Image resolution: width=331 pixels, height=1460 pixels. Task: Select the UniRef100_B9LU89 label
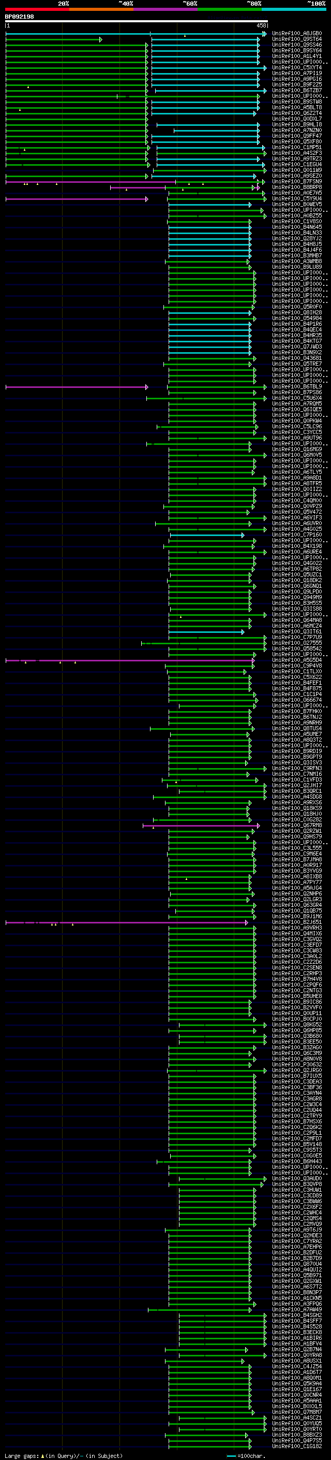[x=297, y=267]
